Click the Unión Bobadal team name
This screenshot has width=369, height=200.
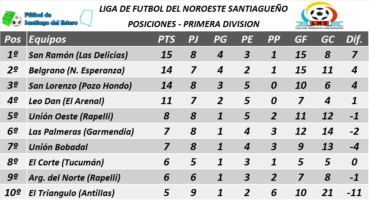(x=58, y=147)
